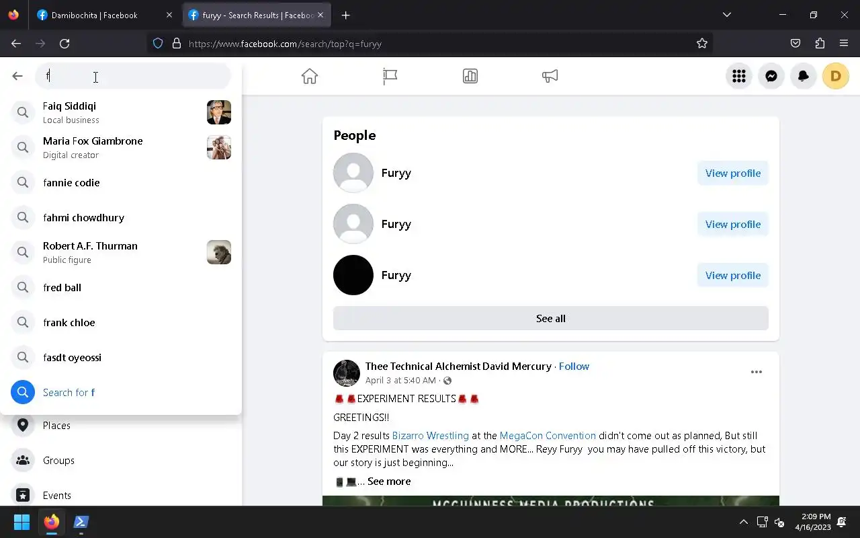Click the blue search icon beside Search for f
The height and width of the screenshot is (538, 860).
coord(23,392)
